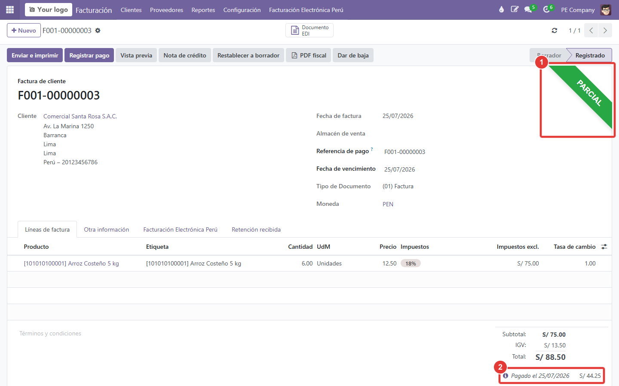Go to previous record arrow
Screen dimensions: 619x386
591,30
